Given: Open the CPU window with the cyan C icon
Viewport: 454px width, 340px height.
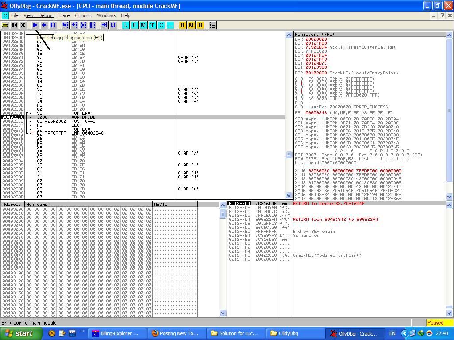Looking at the screenshot, I should (161, 25).
